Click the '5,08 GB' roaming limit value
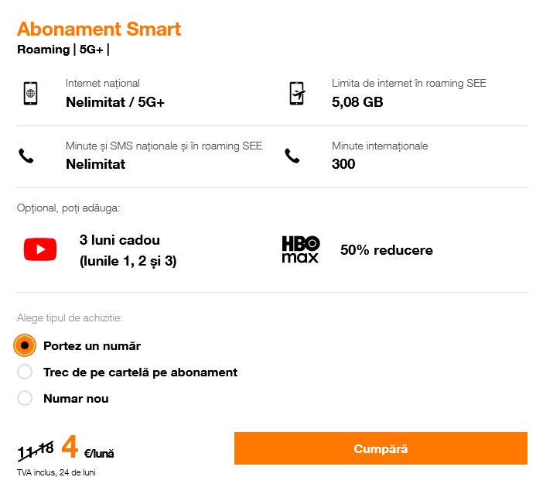The width and height of the screenshot is (553, 501). pyautogui.click(x=357, y=101)
